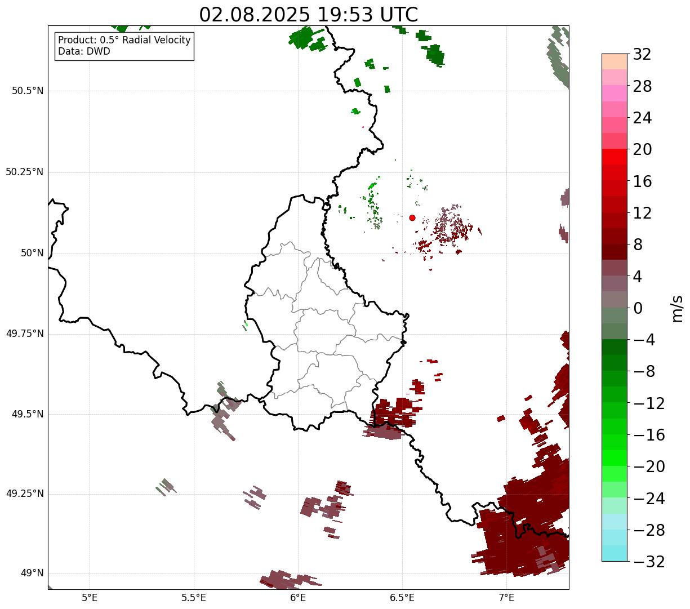Click the colorbar label "24"

point(642,118)
